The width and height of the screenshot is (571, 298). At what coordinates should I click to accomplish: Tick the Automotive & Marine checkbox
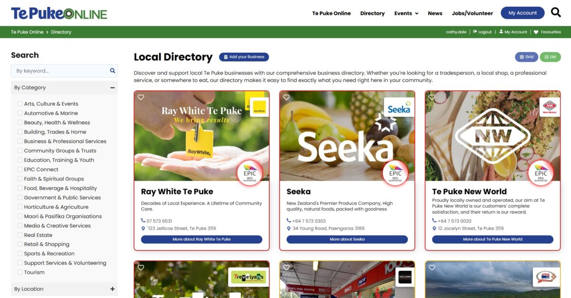pyautogui.click(x=20, y=113)
